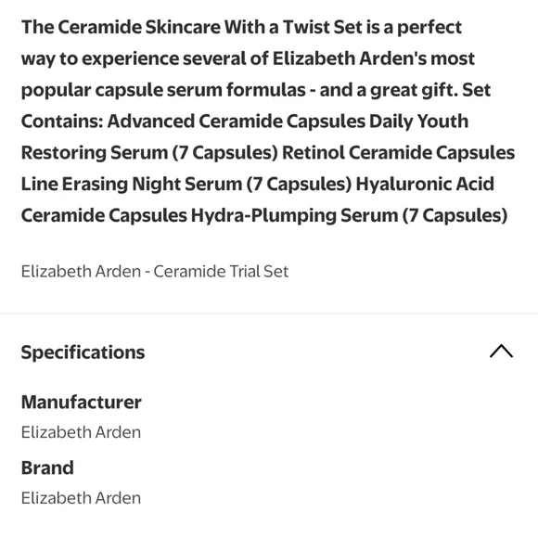Tap 'Line Erasing Night Serum (7 Capsules)'
The width and height of the screenshot is (538, 538).
(x=186, y=185)
